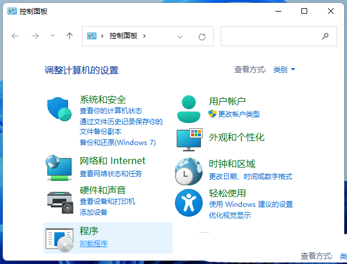The height and width of the screenshot is (264, 347).
Task: Open the 网络和 Internet heading
Action: pyautogui.click(x=113, y=161)
